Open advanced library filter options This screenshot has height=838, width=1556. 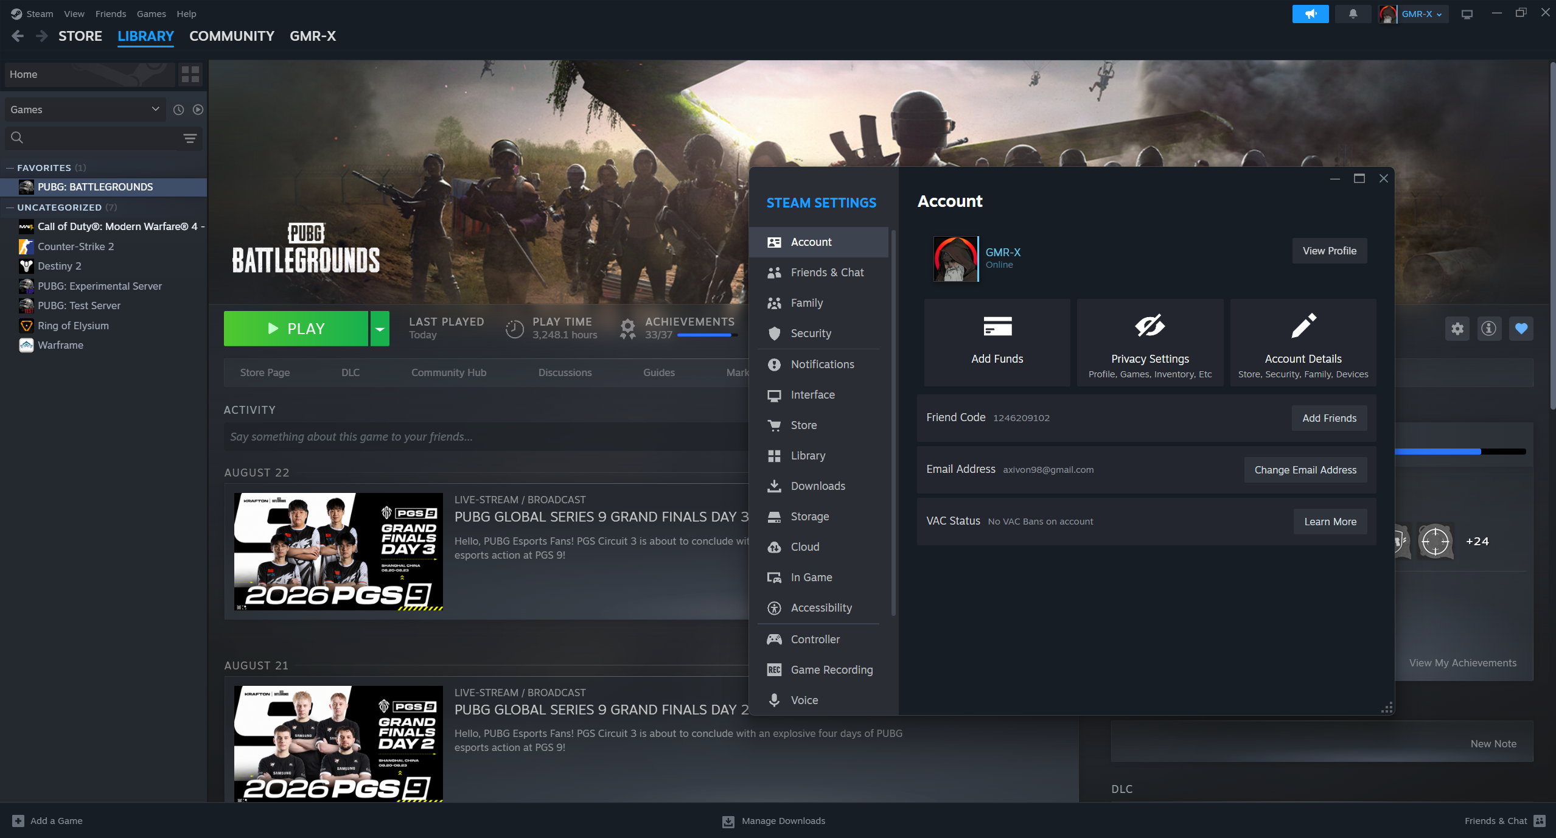pyautogui.click(x=190, y=138)
